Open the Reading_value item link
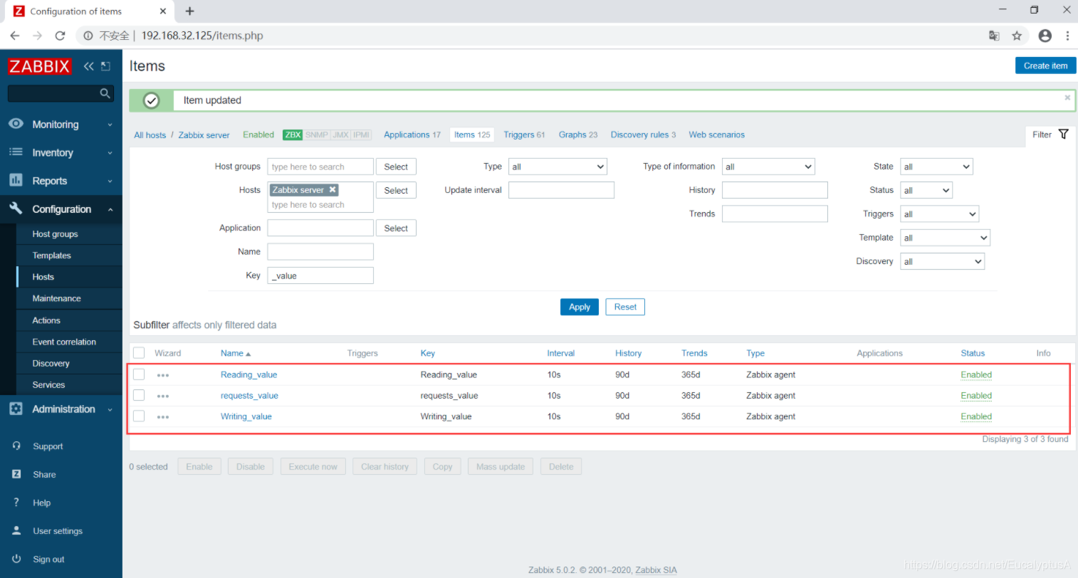This screenshot has height=578, width=1078. [248, 374]
